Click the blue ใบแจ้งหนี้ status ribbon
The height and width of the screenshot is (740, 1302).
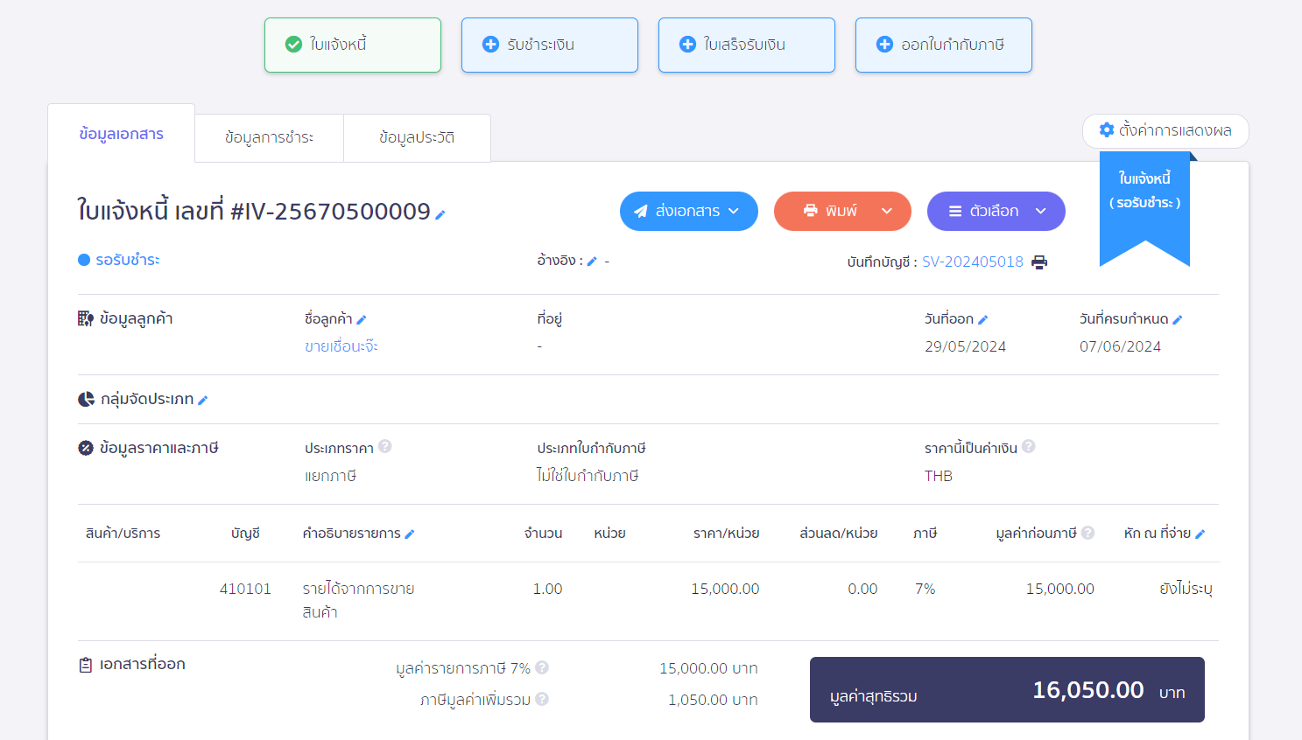point(1144,208)
